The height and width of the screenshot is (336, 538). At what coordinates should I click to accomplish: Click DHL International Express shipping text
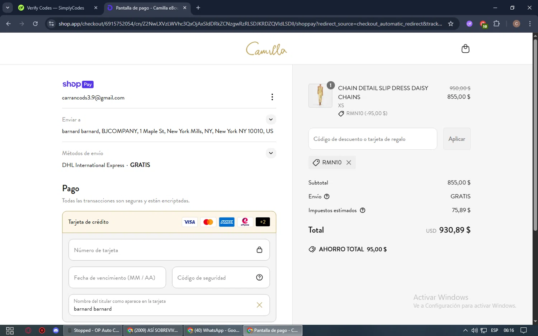click(93, 165)
